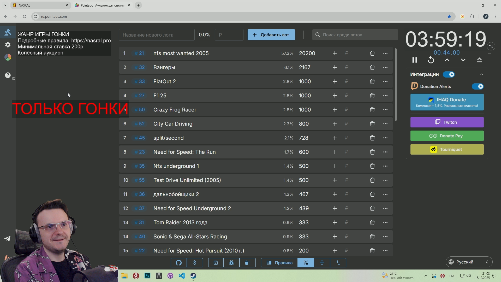Click the bug report icon in the bottom toolbar
The width and height of the screenshot is (501, 282).
[x=231, y=263]
